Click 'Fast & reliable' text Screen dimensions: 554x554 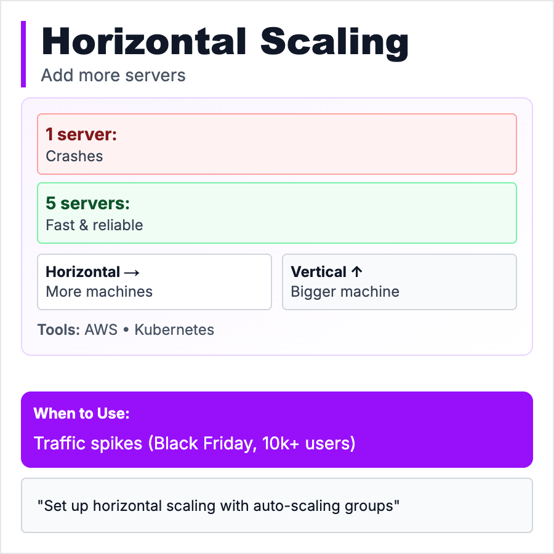pyautogui.click(x=94, y=225)
